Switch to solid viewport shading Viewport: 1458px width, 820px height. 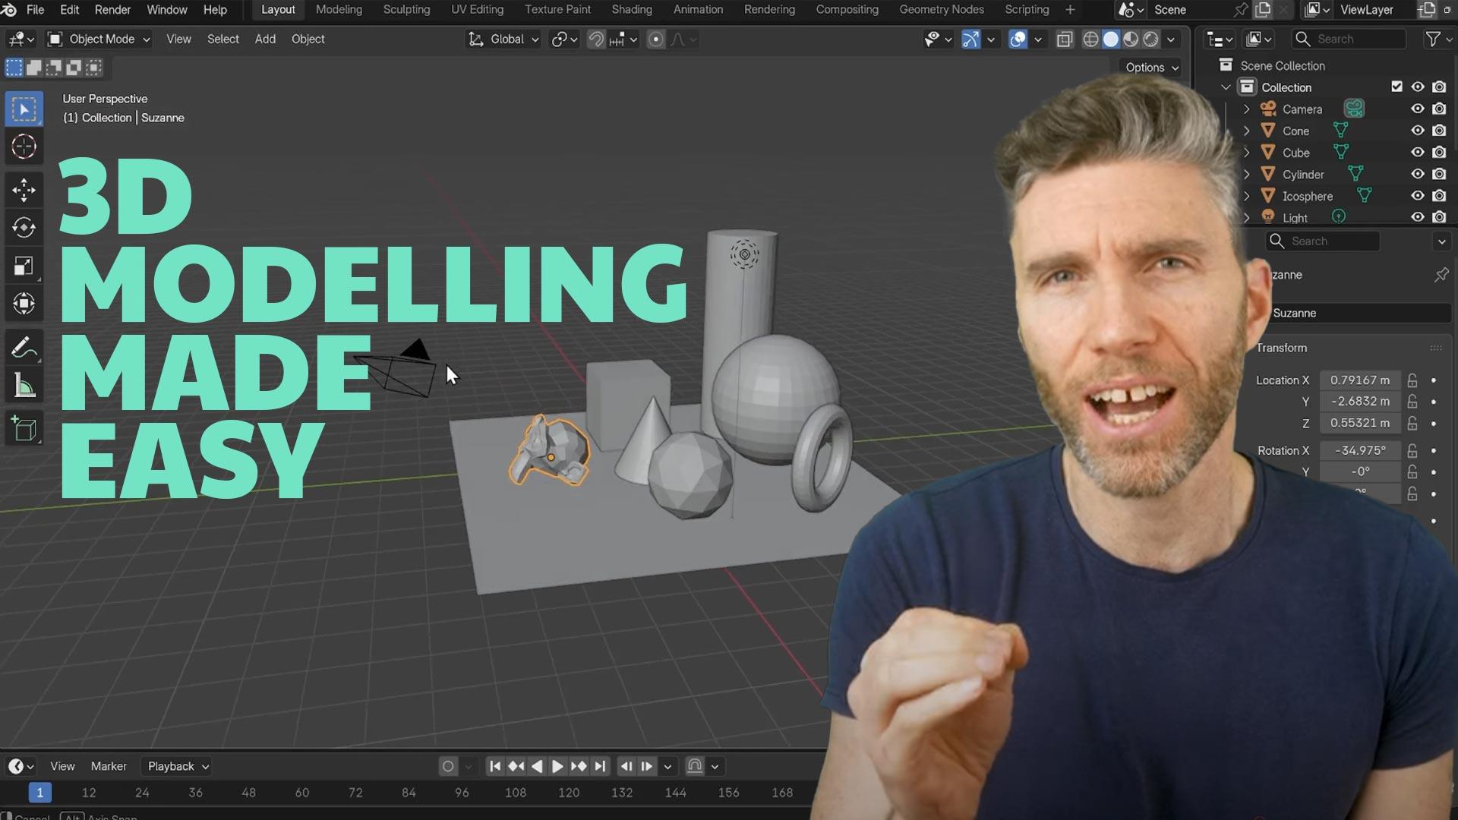click(1111, 39)
